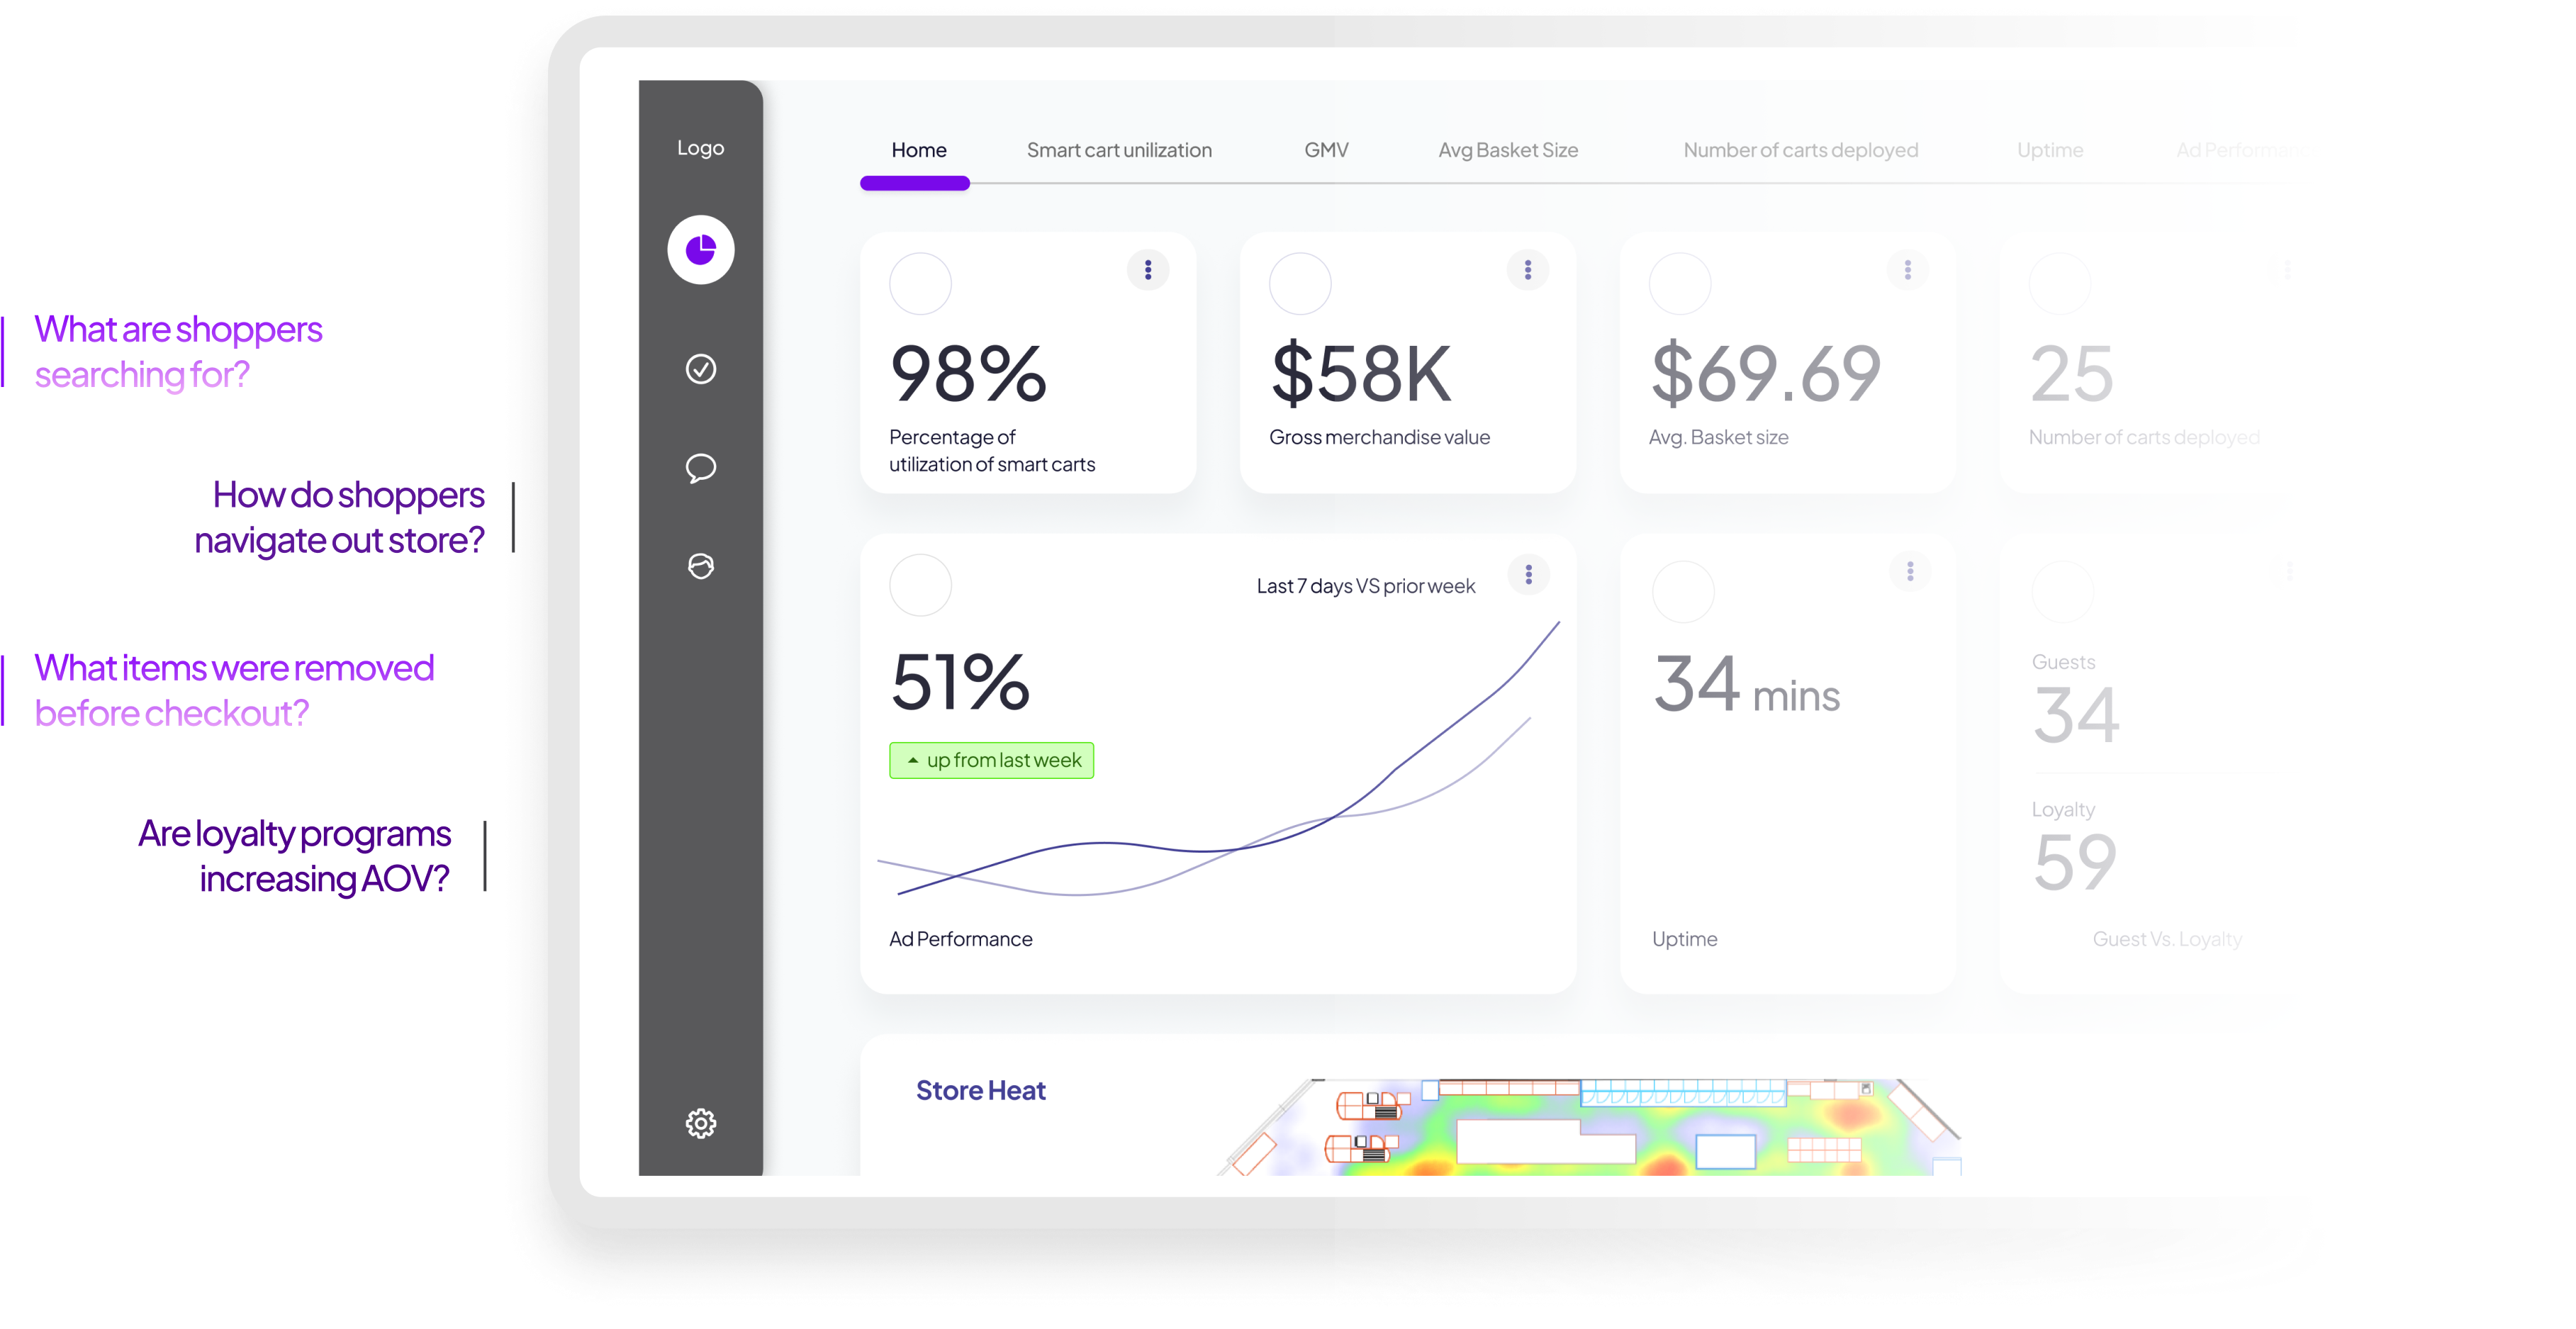Screen dimensions: 2576x1329
Task: Click the Logo in the sidebar
Action: point(700,148)
